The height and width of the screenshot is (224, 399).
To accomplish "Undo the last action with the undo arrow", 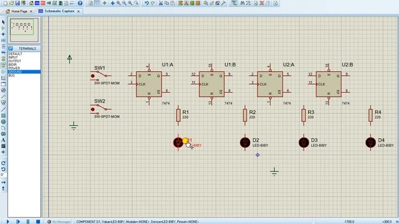I will tap(147, 3).
